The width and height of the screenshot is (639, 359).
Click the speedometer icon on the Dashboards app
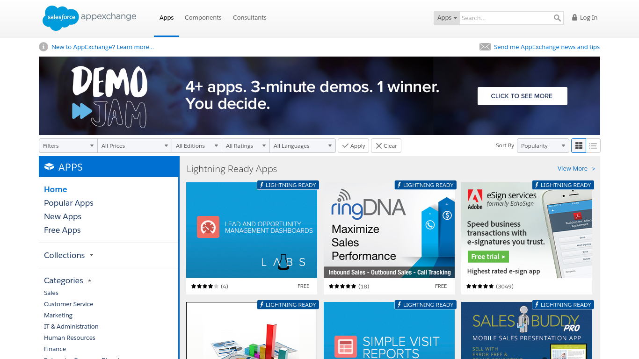(208, 227)
